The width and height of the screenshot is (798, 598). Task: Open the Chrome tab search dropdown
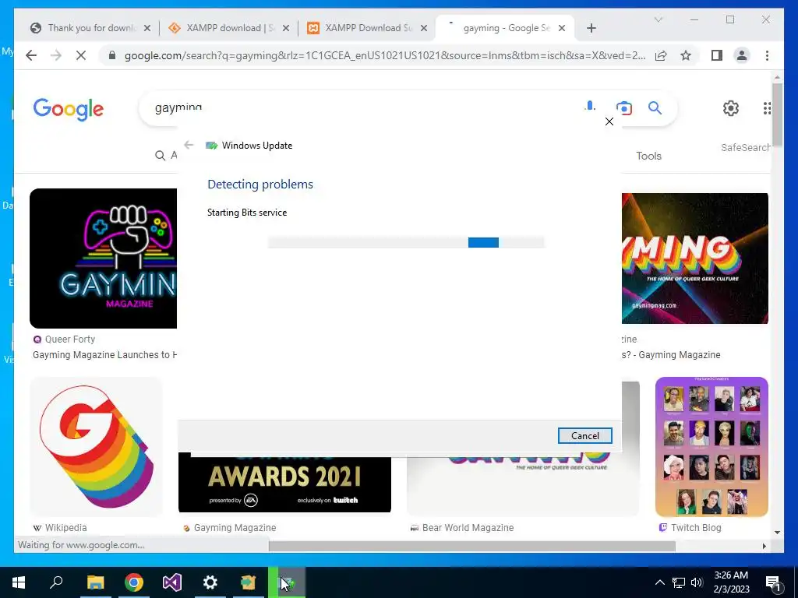658,19
